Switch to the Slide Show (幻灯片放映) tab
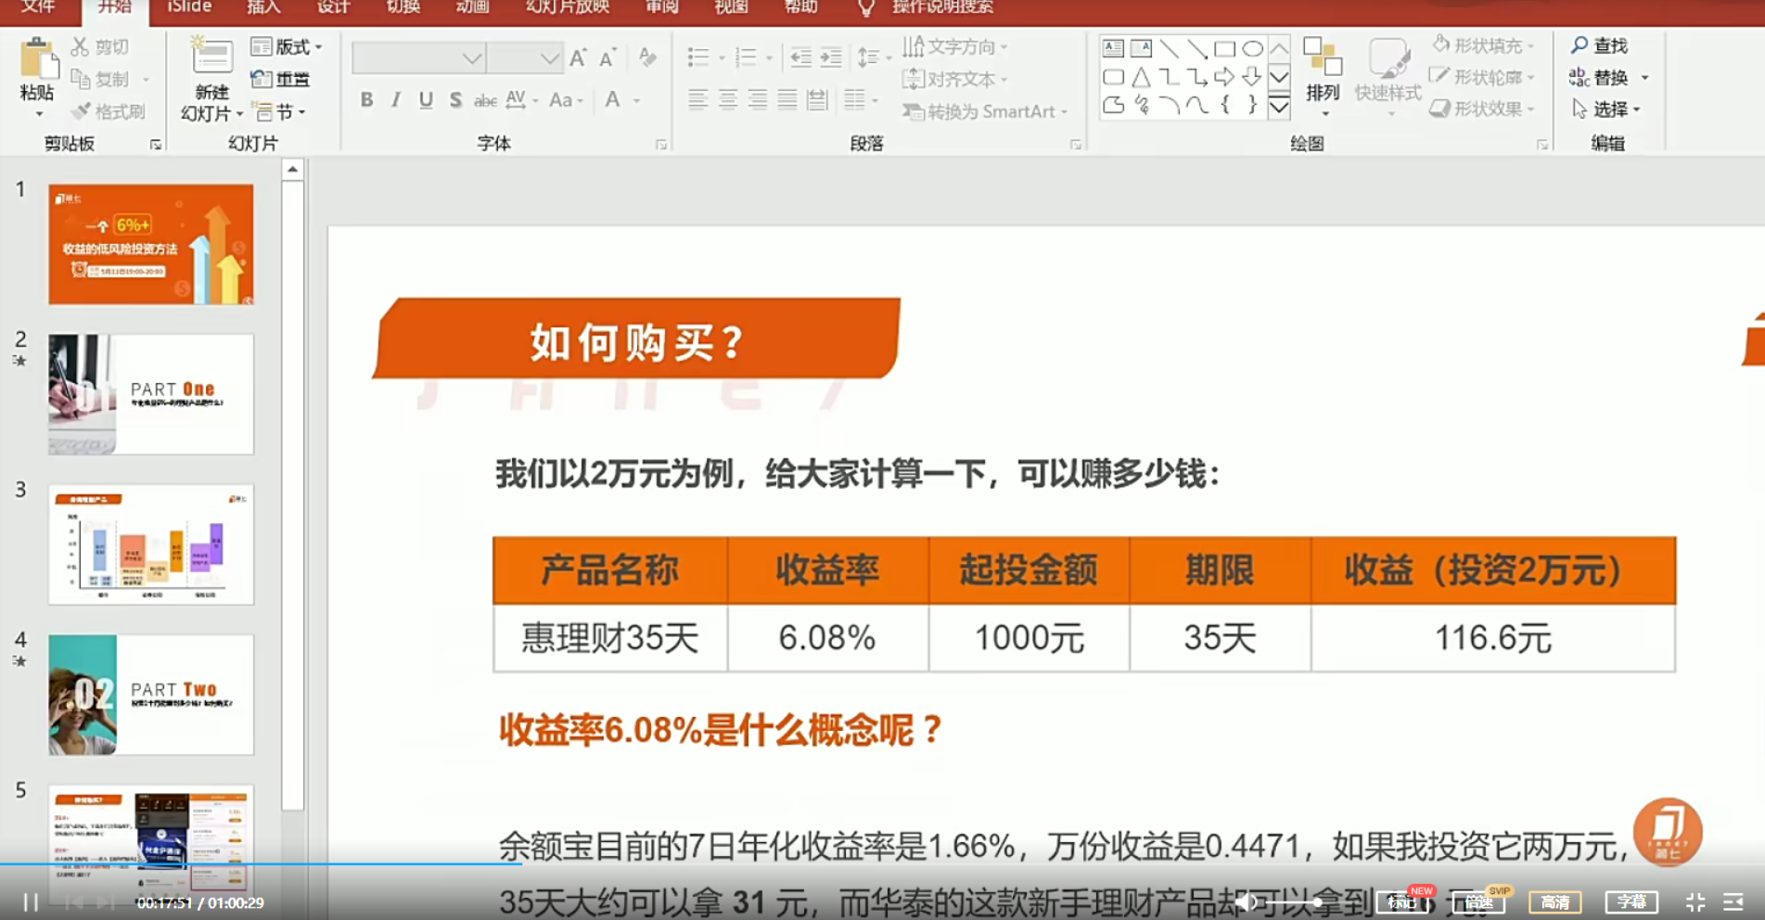The height and width of the screenshot is (920, 1765). pos(568,7)
